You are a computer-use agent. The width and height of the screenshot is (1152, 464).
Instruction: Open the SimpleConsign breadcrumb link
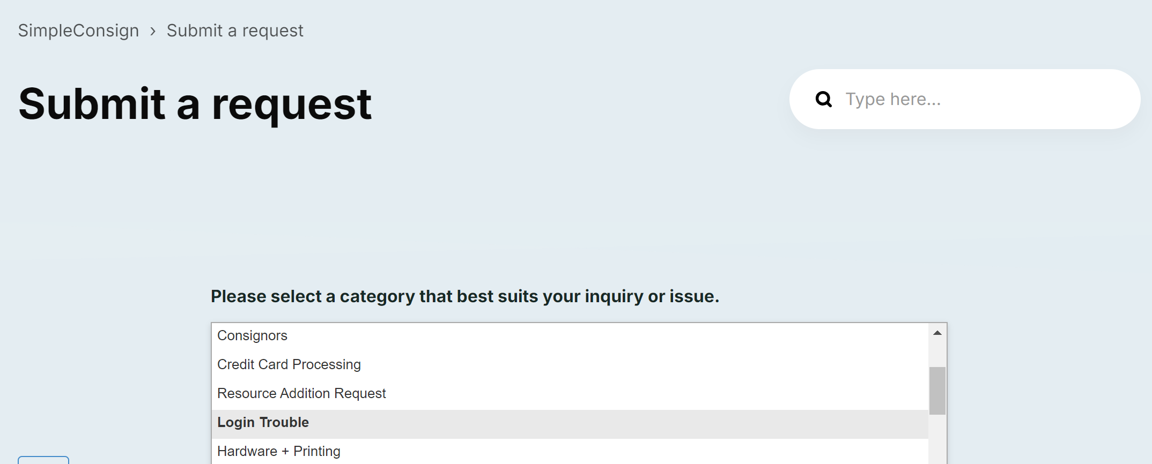tap(78, 31)
